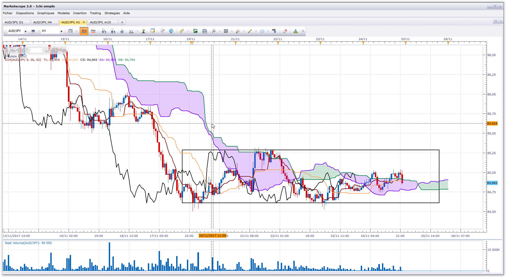
Task: Add a new chart tab
Action: [x=122, y=22]
